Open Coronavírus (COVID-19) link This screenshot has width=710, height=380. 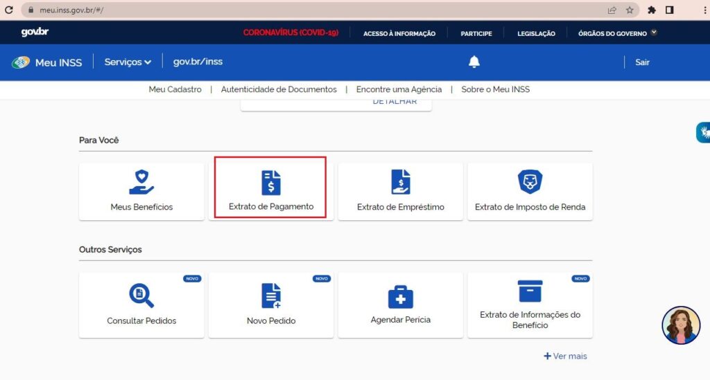pyautogui.click(x=291, y=33)
